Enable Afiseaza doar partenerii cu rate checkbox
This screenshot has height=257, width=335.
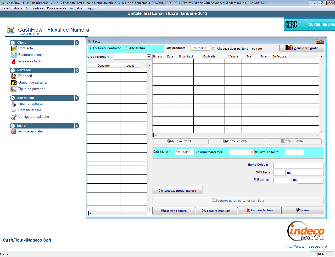click(x=214, y=49)
